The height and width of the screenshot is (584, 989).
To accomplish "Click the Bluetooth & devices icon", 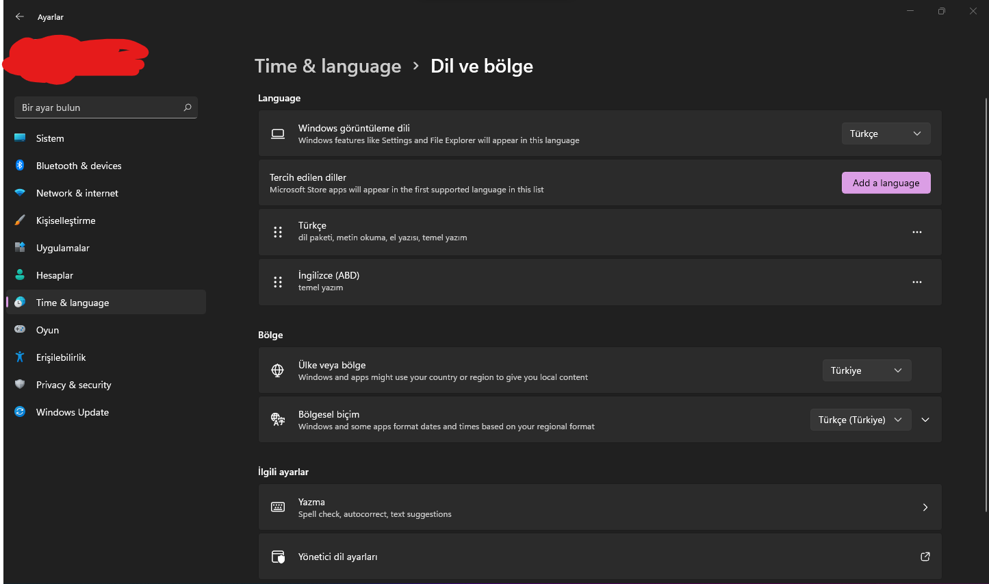I will [20, 166].
